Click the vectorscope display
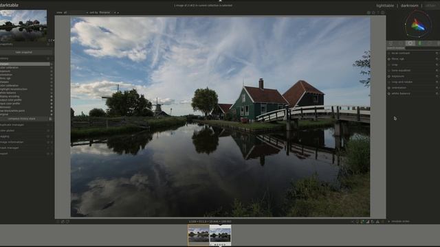The width and height of the screenshot is (440, 247). click(x=418, y=25)
